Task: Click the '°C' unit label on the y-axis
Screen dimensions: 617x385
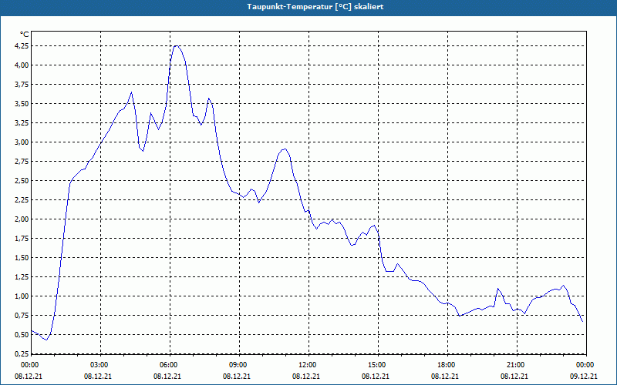Action: tap(25, 35)
